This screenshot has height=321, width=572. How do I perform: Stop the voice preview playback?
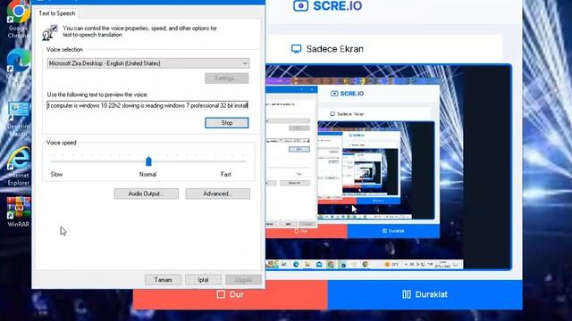pos(226,123)
